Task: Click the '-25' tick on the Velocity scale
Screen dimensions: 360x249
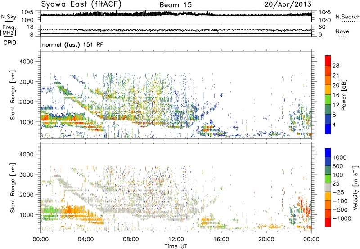Action: (338, 192)
